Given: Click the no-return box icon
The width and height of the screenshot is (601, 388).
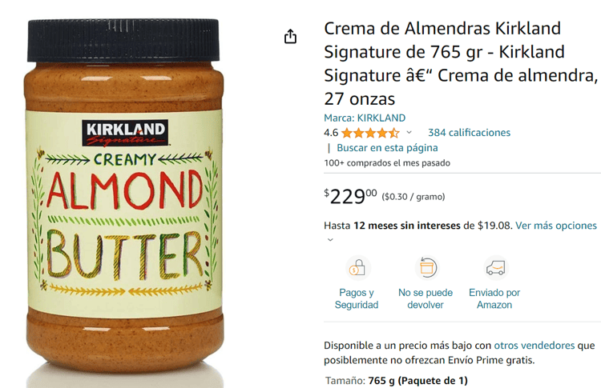Looking at the screenshot, I should coord(426,267).
